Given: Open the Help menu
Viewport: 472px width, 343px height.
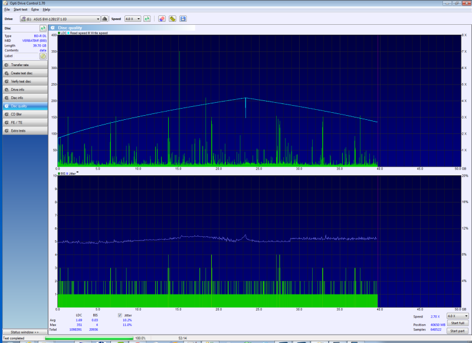Looking at the screenshot, I should [47, 9].
